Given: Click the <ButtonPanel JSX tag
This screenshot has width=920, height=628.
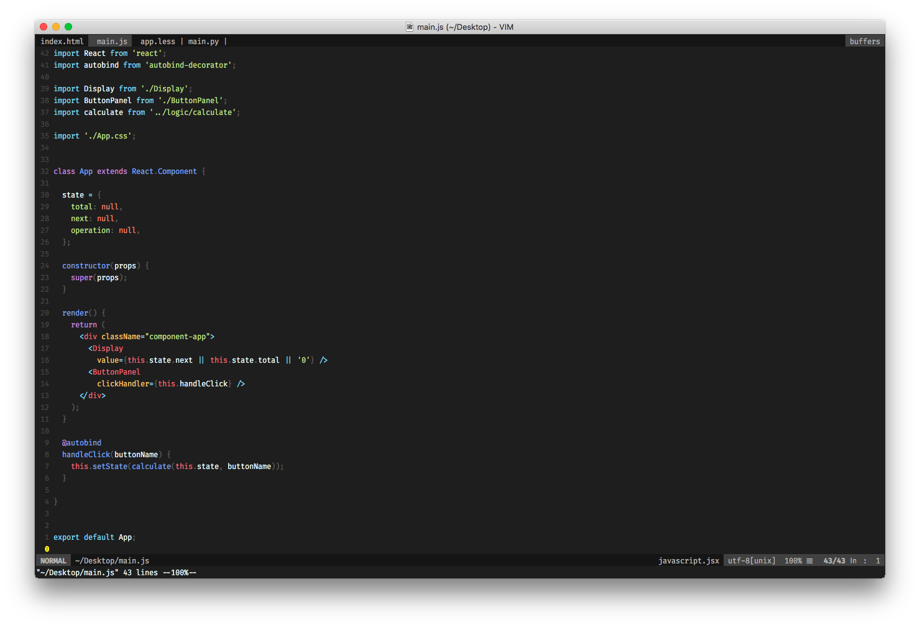Looking at the screenshot, I should click(x=114, y=372).
